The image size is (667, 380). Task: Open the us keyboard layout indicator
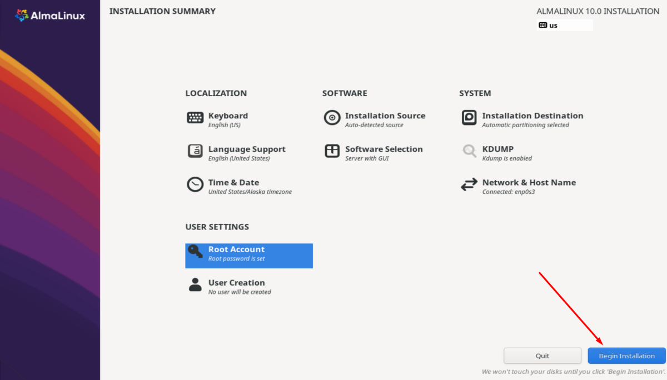pyautogui.click(x=564, y=25)
